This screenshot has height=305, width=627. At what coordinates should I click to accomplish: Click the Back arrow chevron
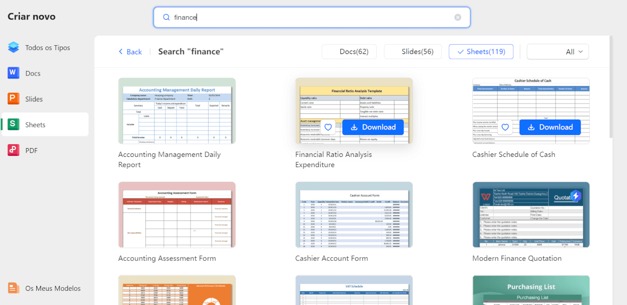click(121, 51)
